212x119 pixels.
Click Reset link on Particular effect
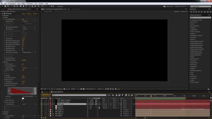pyautogui.click(x=24, y=14)
